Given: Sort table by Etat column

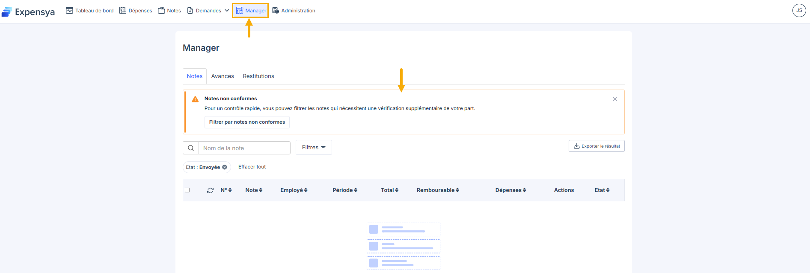Looking at the screenshot, I should (x=602, y=190).
